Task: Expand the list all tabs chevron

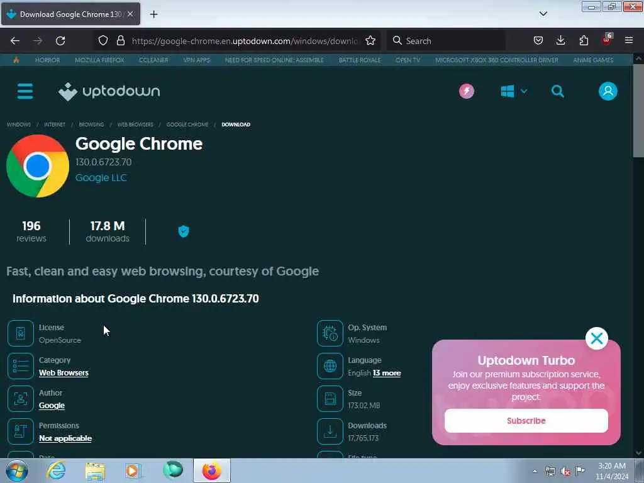Action: (543, 14)
